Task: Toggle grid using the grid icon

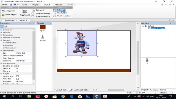Action: [x=25, y=12]
